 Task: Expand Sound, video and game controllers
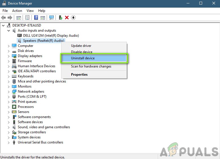tap(9, 127)
